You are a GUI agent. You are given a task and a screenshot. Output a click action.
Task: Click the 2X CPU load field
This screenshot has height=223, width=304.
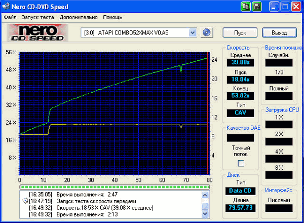279,141
